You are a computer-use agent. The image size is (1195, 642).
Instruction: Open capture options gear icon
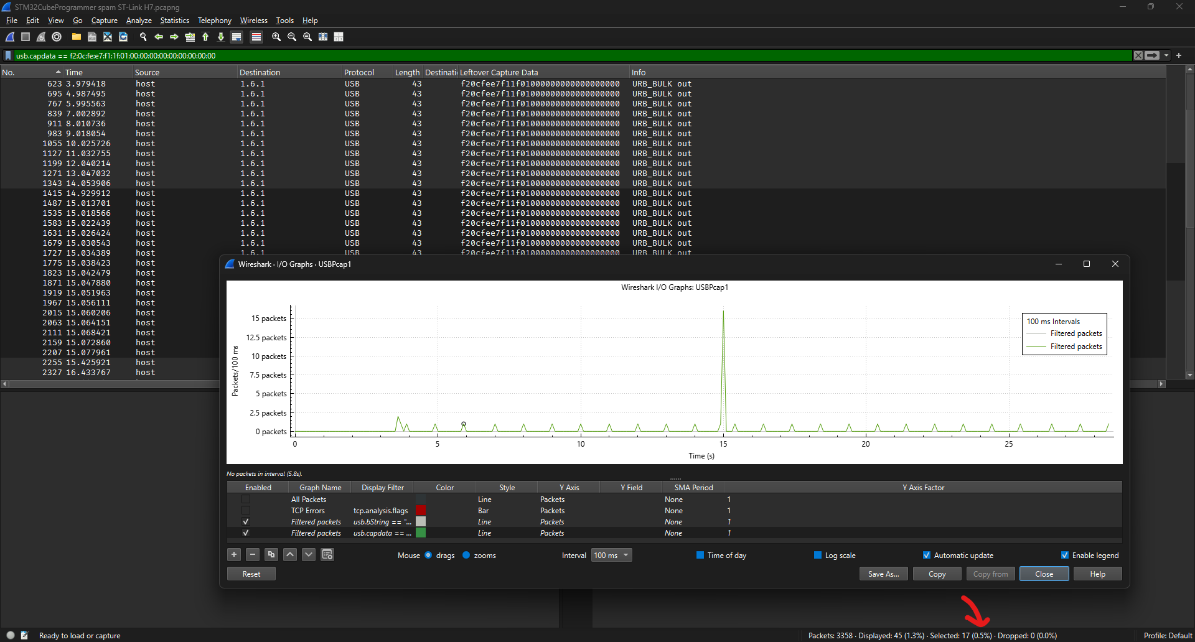pyautogui.click(x=57, y=37)
